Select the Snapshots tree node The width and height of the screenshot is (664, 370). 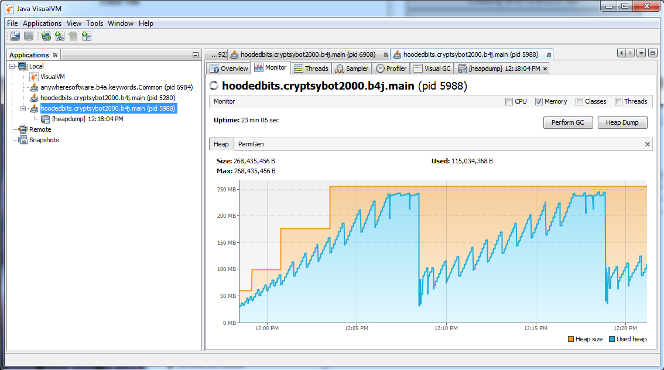43,140
